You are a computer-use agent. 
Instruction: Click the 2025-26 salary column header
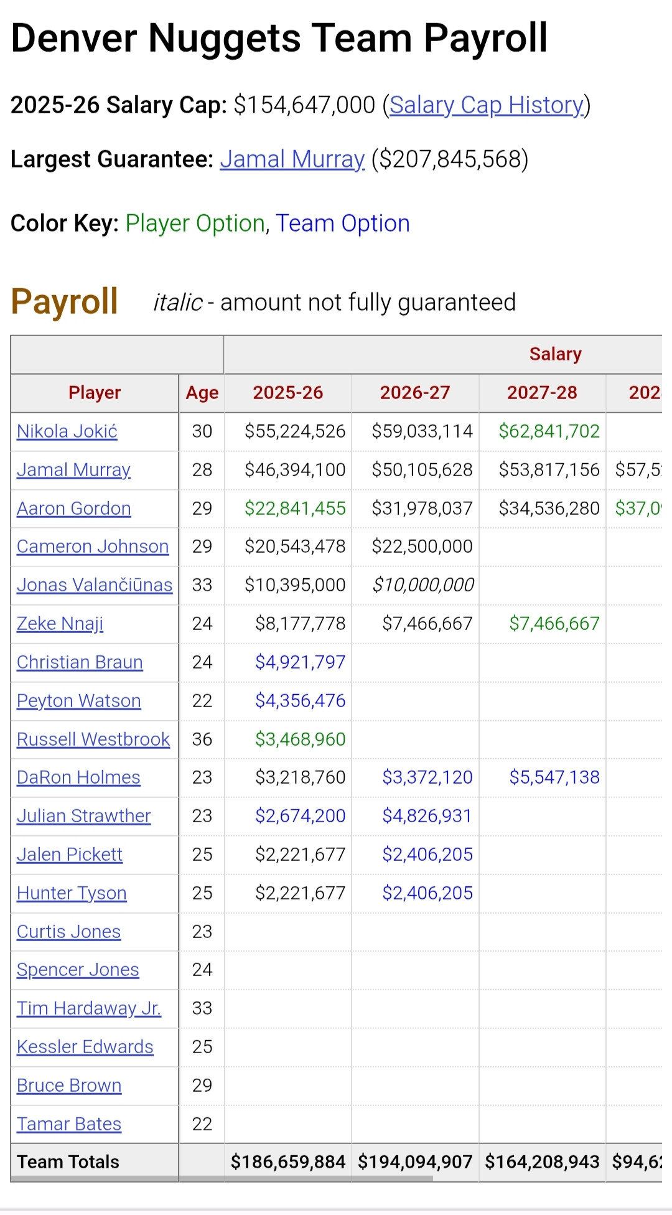288,393
